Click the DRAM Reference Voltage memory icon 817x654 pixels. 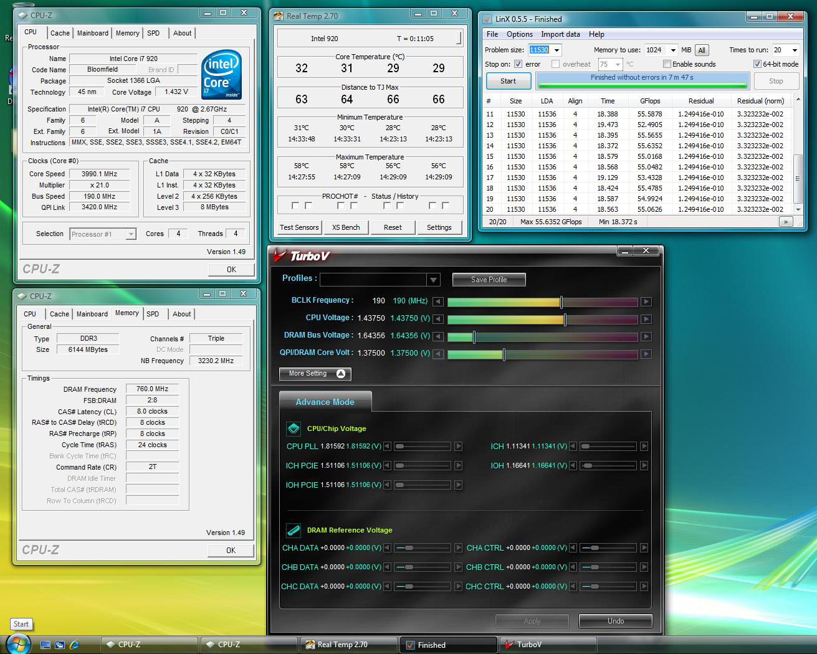[x=294, y=530]
